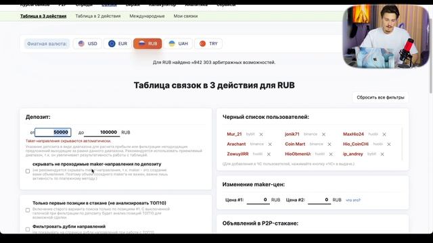Open the Международные tab

coord(147,16)
